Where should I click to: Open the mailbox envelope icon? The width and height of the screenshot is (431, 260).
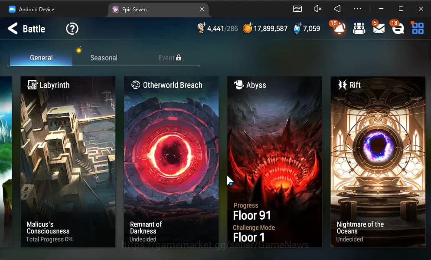(379, 29)
